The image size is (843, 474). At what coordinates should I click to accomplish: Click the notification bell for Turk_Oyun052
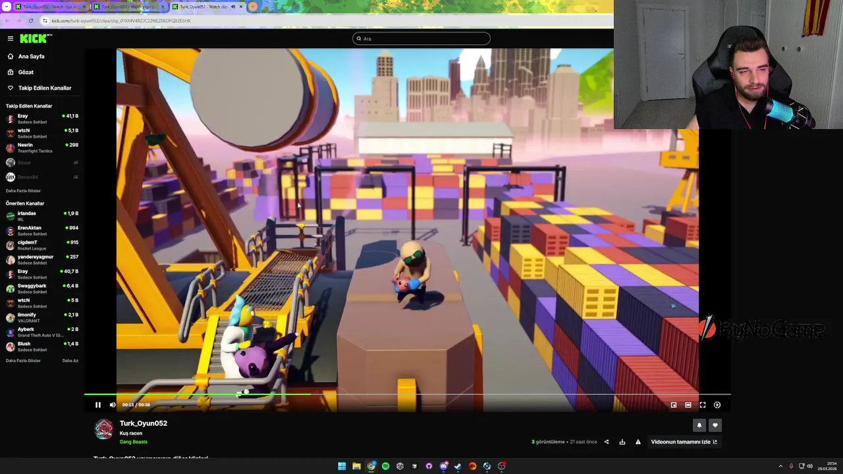pos(699,425)
